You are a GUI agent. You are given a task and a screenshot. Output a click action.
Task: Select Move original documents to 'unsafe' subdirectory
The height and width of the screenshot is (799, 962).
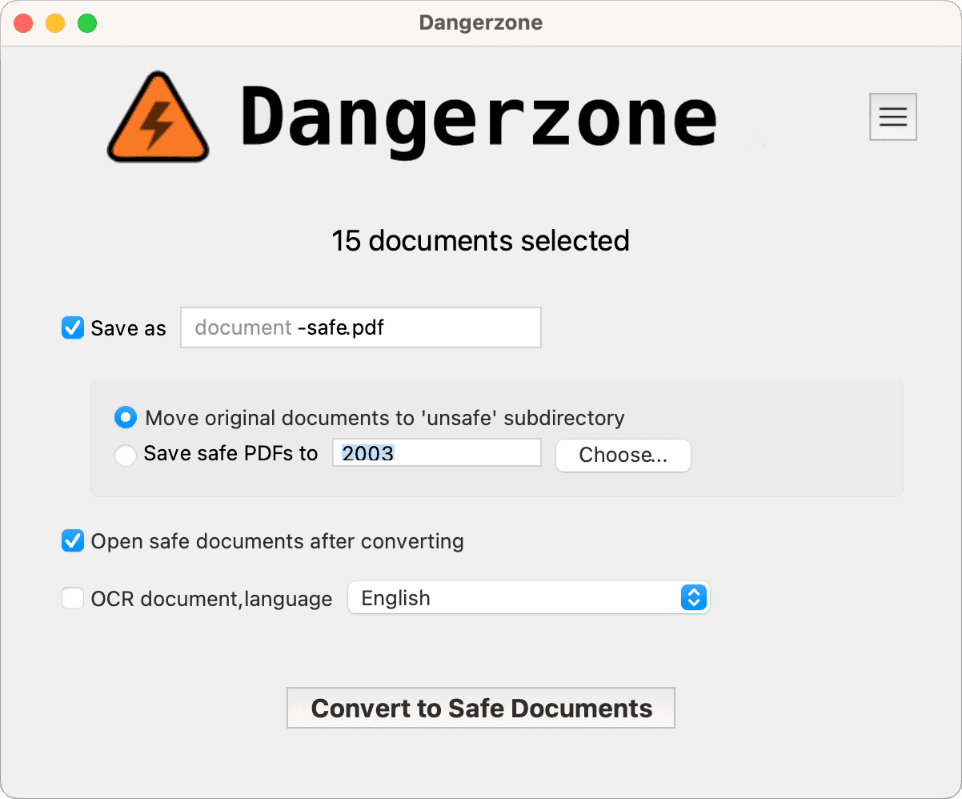pos(126,417)
